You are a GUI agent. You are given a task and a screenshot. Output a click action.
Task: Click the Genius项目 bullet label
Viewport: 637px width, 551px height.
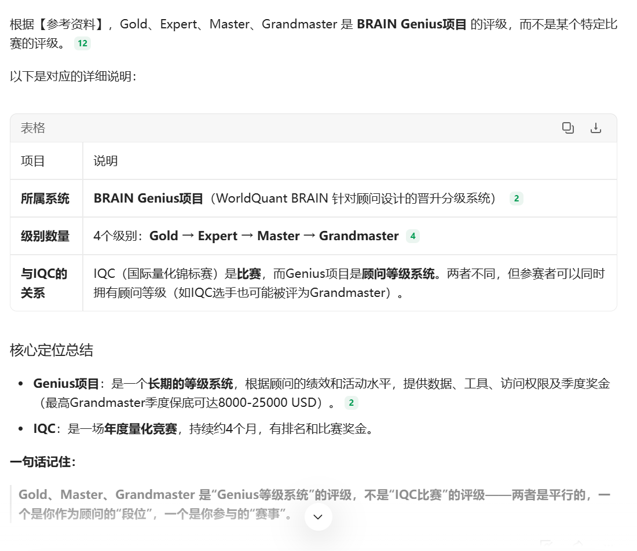point(66,384)
